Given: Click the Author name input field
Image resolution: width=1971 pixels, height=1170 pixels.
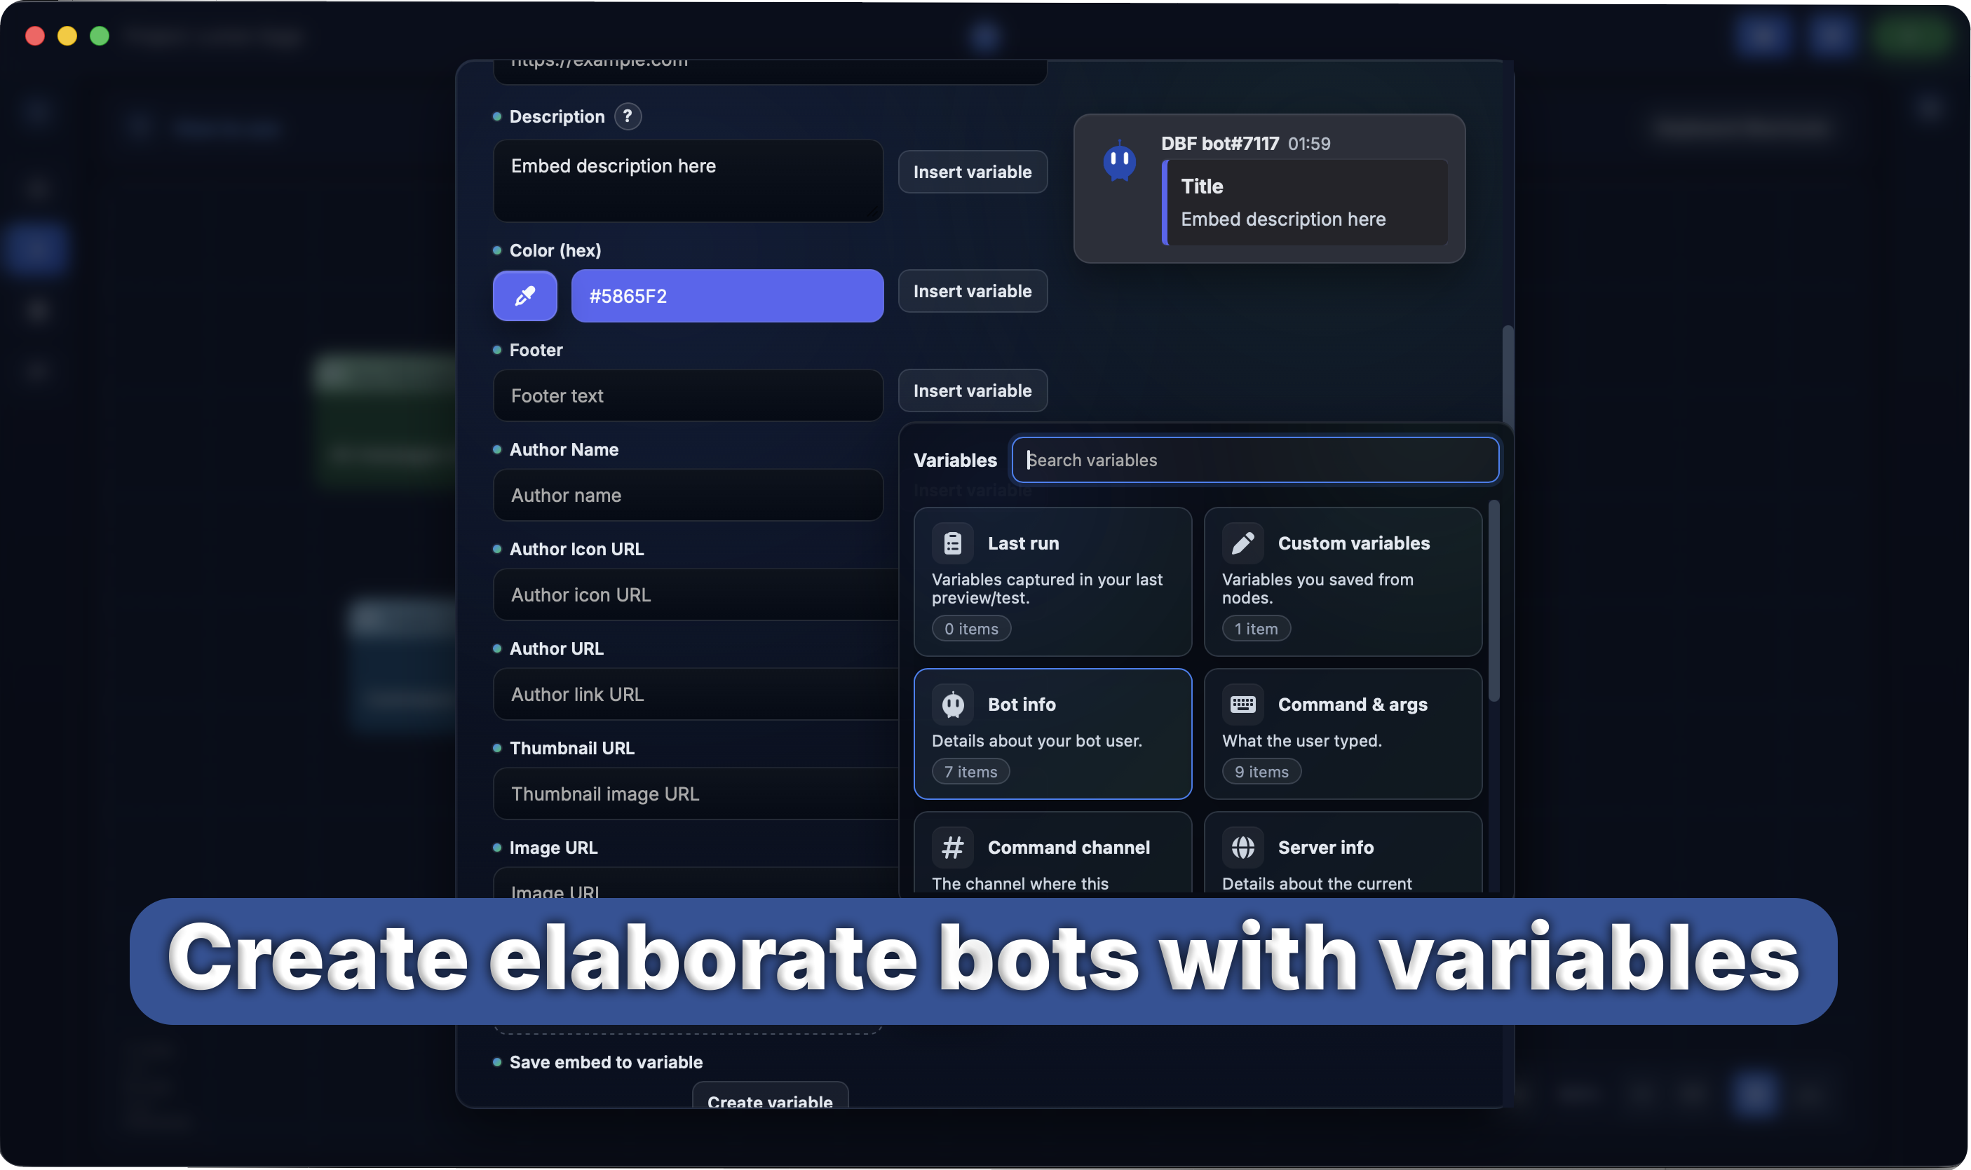Looking at the screenshot, I should tap(687, 495).
